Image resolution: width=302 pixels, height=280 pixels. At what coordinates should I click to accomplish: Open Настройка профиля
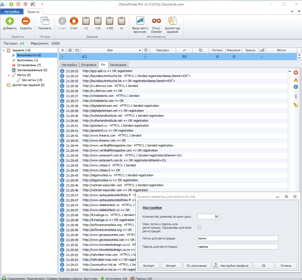(x=232, y=266)
